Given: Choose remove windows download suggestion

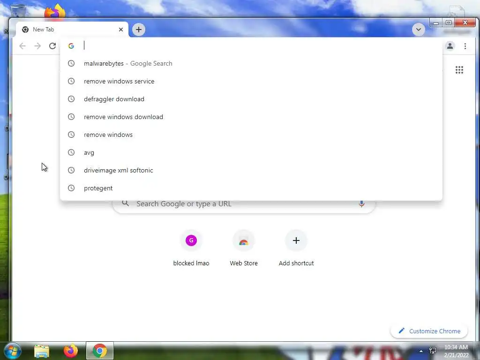Looking at the screenshot, I should click(251, 117).
